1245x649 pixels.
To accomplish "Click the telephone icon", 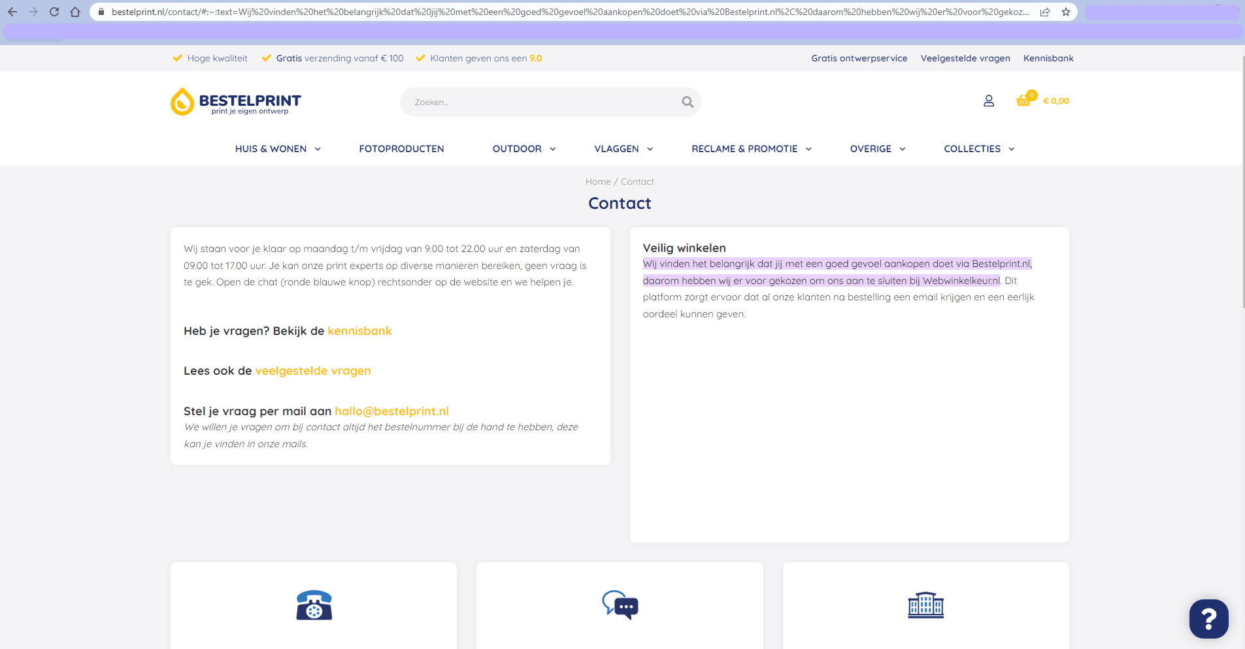I will pos(314,605).
